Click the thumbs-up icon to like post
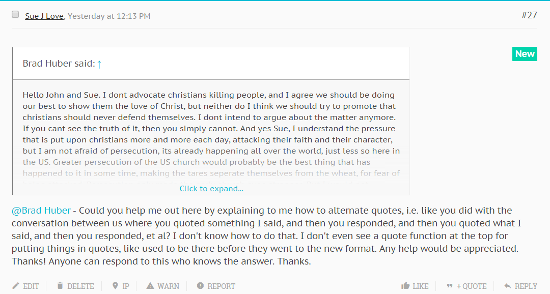 tap(405, 286)
